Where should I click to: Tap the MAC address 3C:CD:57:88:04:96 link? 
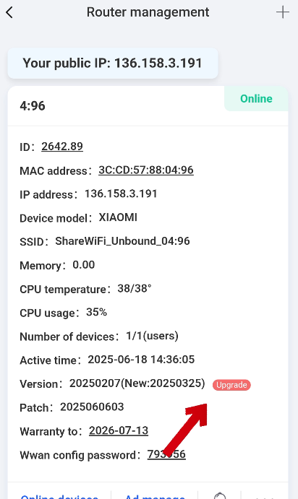click(x=146, y=170)
